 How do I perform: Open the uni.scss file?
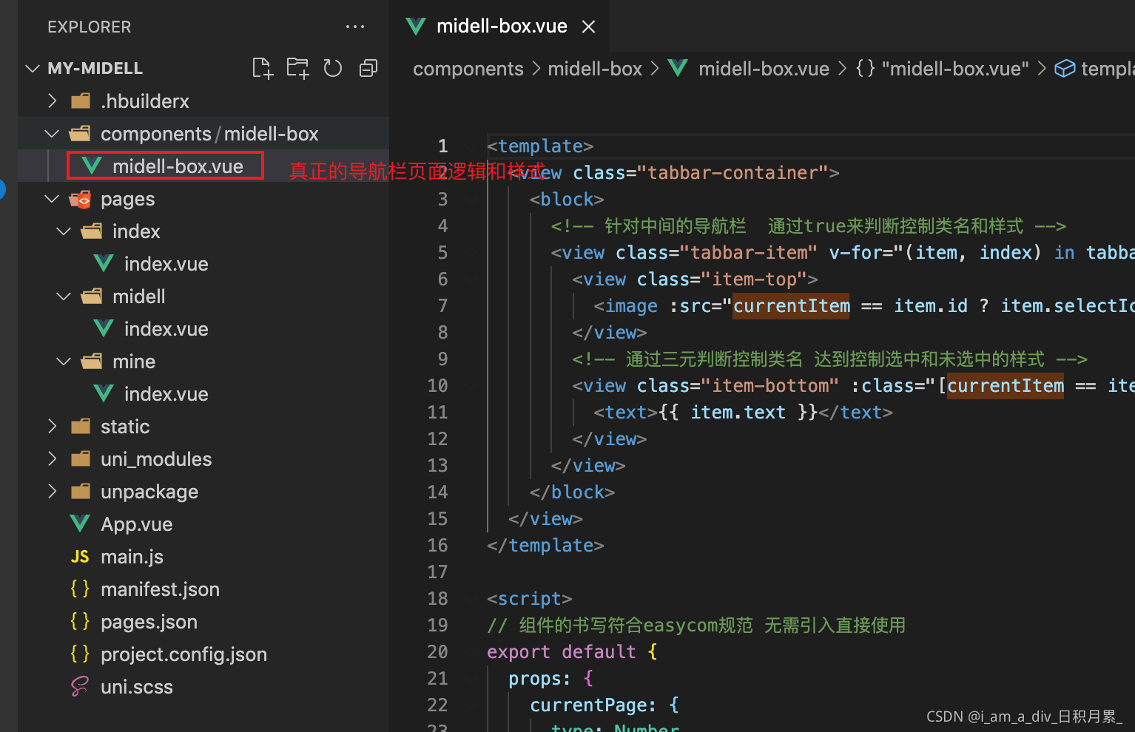[x=136, y=687]
